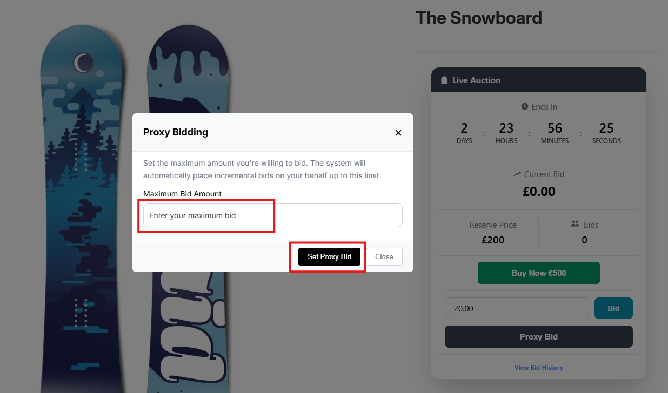The width and height of the screenshot is (668, 393).
Task: Click the Proxy Bidding dialog title
Action: point(176,132)
